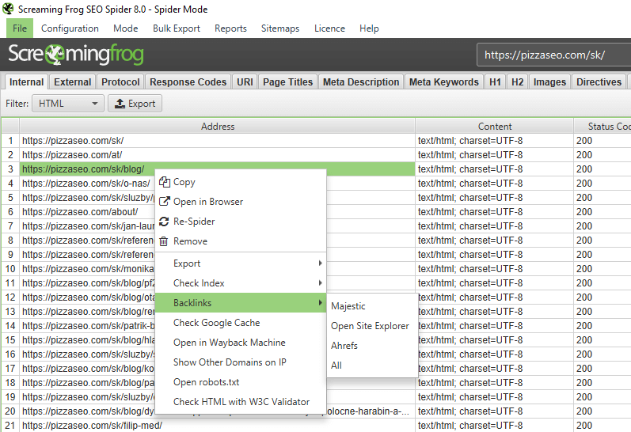
Task: Switch to the Response Codes tab
Action: click(x=188, y=82)
